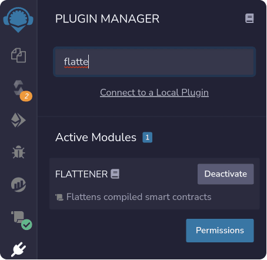Viewport: 267px width, 260px height.
Task: Click the PLUGIN MANAGER title
Action: coord(107,19)
